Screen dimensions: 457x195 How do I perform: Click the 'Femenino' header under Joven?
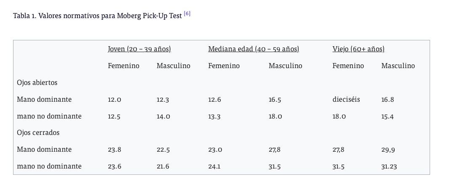[x=123, y=66]
